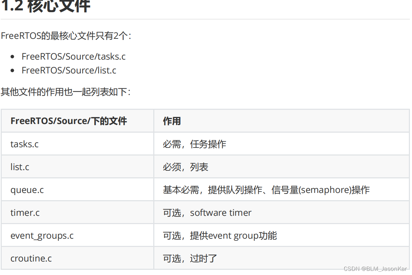
Task: Select the queue.c table cell
Action: 27,190
